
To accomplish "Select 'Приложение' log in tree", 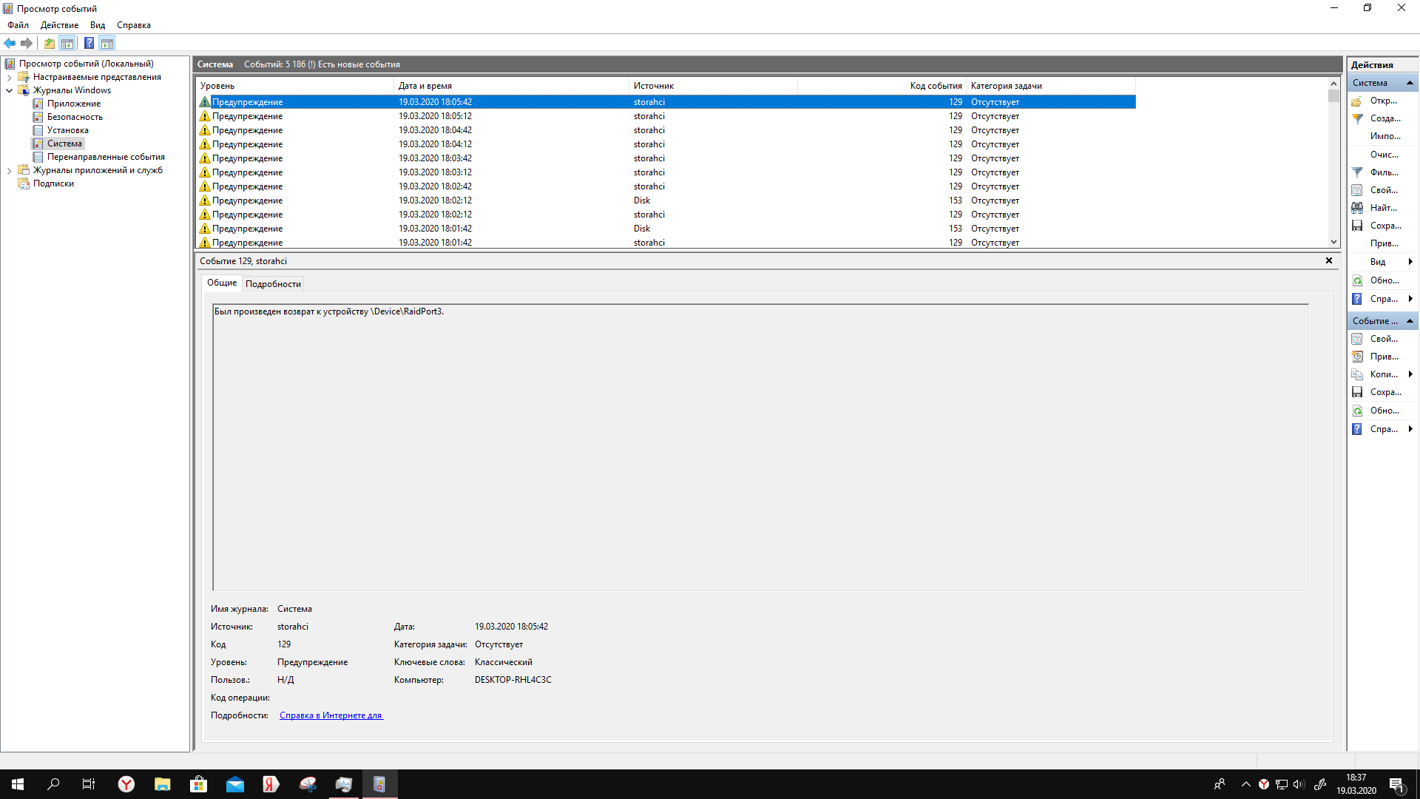I will point(73,104).
